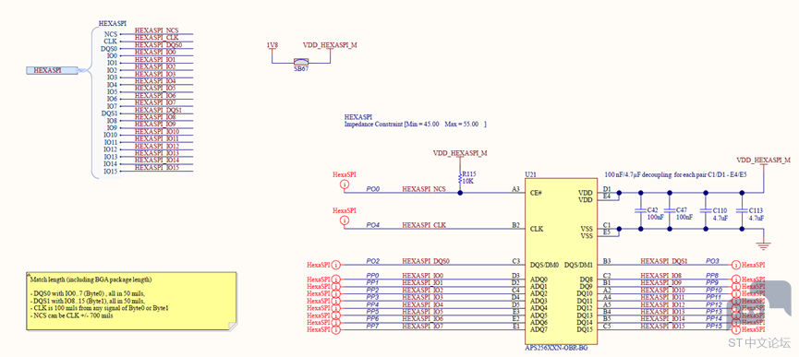Click the PO3 port label on the DQS1 wire
The height and width of the screenshot is (357, 799).
pyautogui.click(x=712, y=261)
